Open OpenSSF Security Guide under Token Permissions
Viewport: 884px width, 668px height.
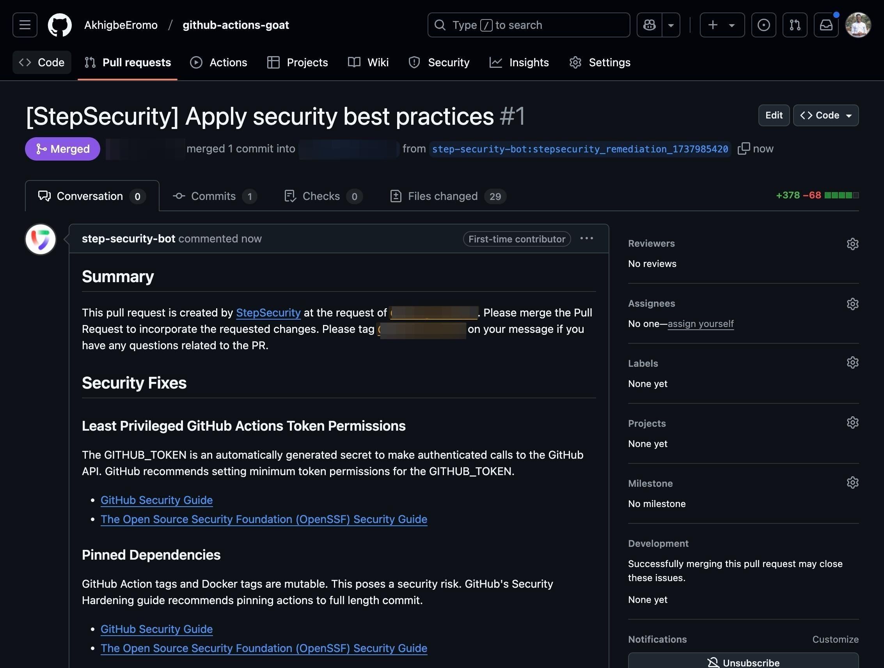pos(264,519)
